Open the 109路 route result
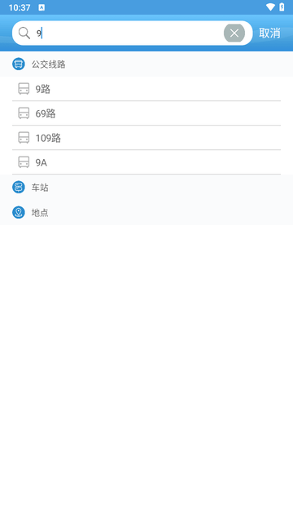Viewport: 293px width, 522px height. [146, 138]
